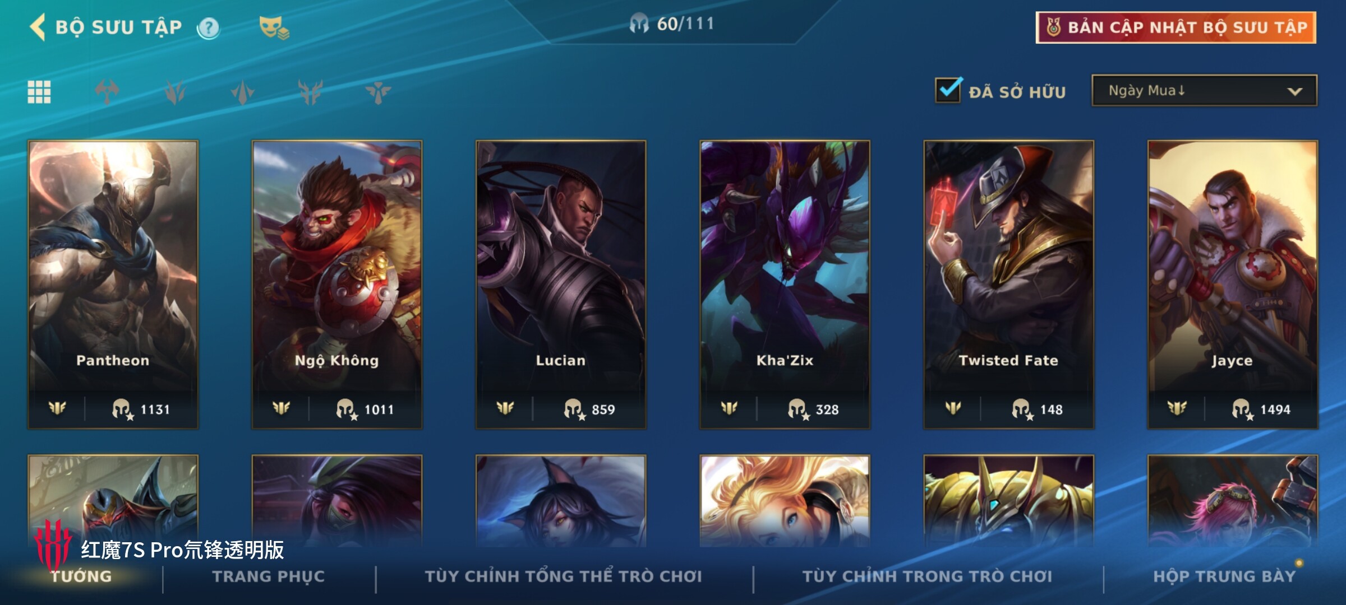Image resolution: width=1346 pixels, height=605 pixels.
Task: Open Tùy Chỉnh Trong Trò Chơi tab
Action: [927, 576]
